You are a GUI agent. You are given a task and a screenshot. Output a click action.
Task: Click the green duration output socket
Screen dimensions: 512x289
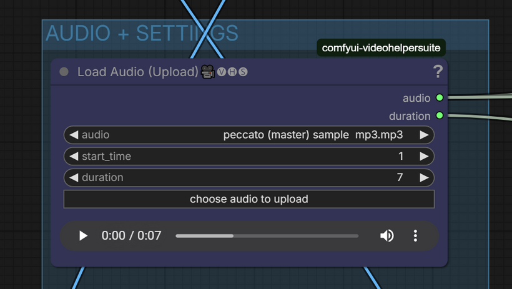(440, 115)
